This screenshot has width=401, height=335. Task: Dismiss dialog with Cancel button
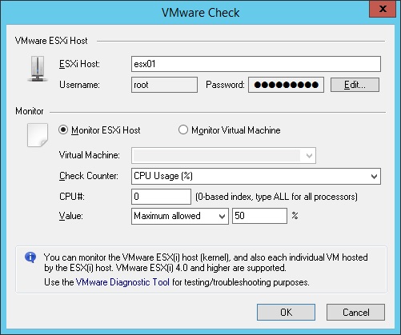[355, 313]
